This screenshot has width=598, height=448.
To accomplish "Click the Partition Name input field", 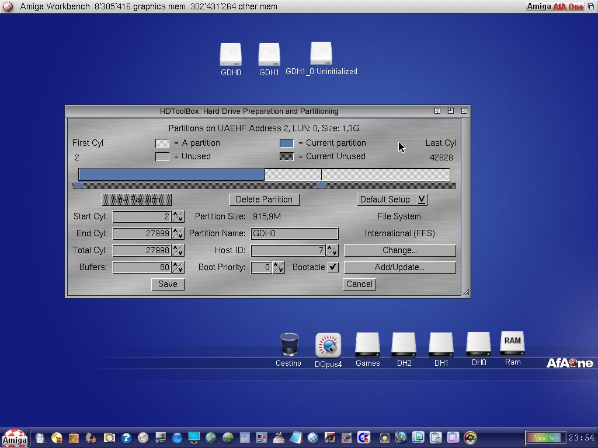I will tap(294, 233).
